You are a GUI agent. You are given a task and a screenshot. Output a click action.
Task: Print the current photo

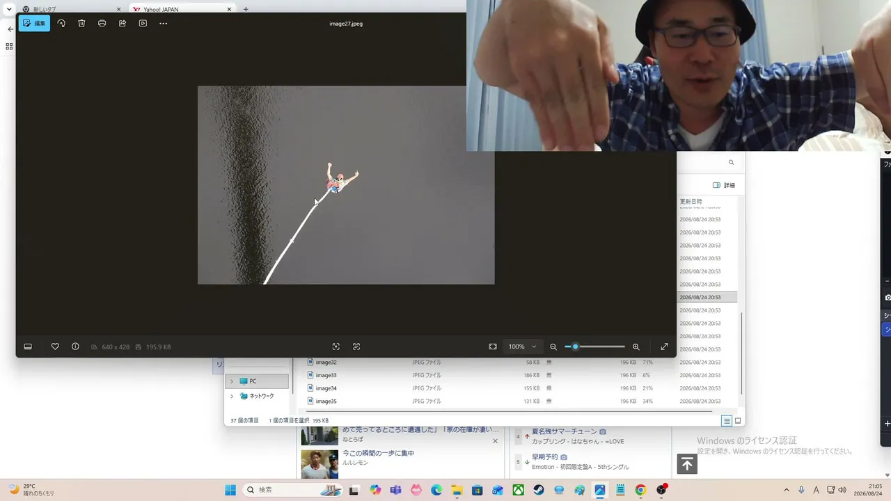102,23
